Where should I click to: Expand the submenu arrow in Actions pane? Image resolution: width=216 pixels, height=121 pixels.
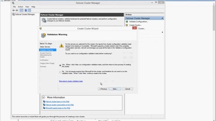coord(162,32)
